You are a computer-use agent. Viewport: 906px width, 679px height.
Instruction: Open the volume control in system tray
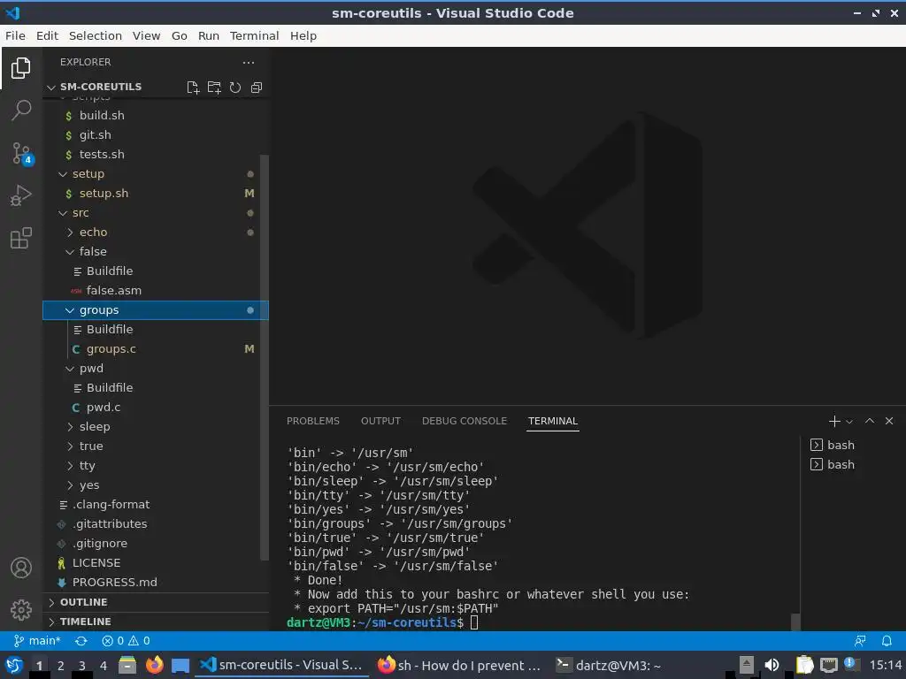[772, 665]
